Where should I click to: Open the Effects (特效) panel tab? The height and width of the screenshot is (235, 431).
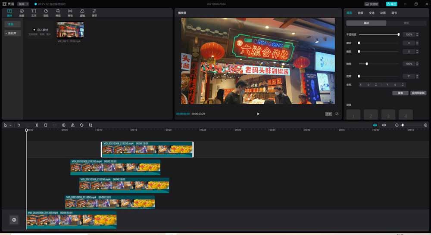58,12
